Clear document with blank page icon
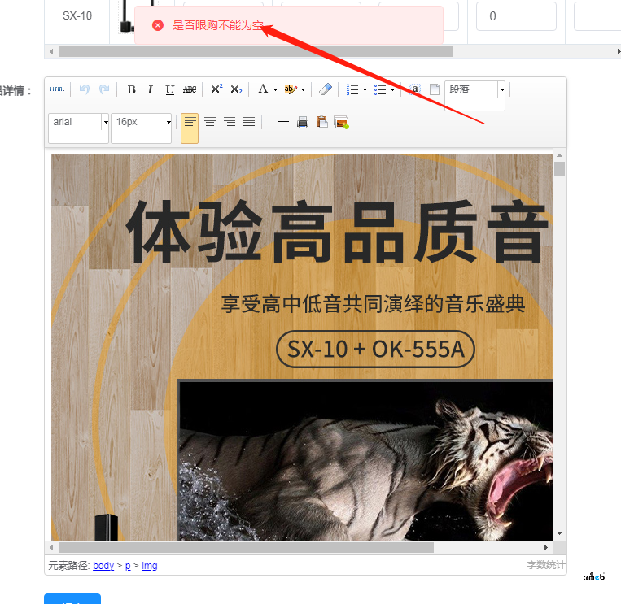This screenshot has height=604, width=621. tap(435, 89)
